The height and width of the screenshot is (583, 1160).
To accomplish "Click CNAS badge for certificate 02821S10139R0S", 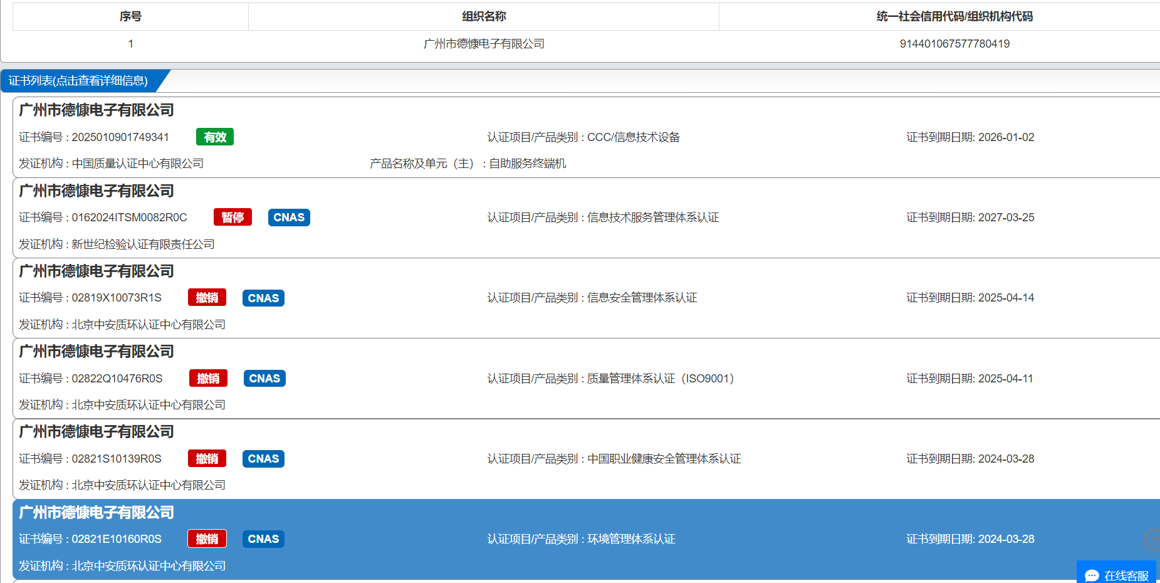I will coord(263,458).
